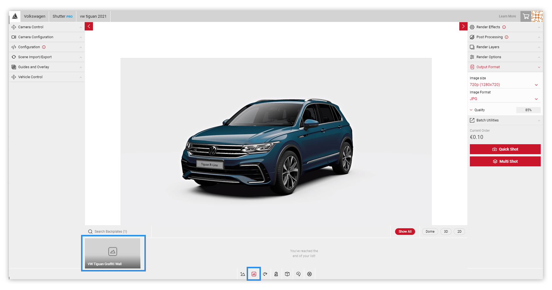Open the Paint spray gun icon

(x=265, y=274)
